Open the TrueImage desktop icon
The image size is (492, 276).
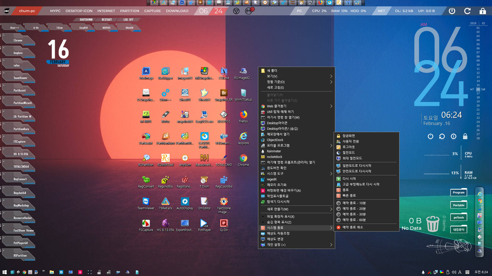tap(146, 73)
